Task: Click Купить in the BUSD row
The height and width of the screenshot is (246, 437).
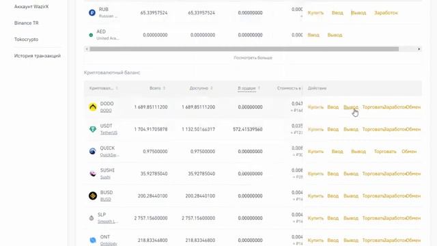Action: [315, 196]
